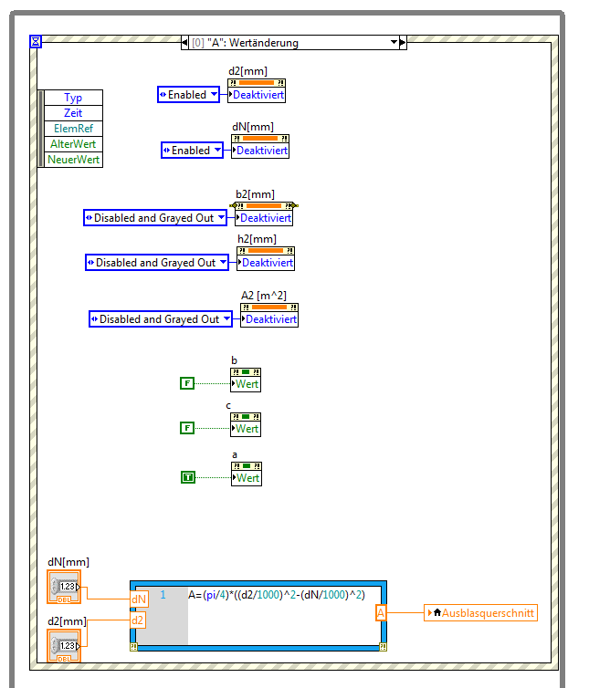Image resolution: width=610 pixels, height=688 pixels.
Task: Select the ElemRef event data node
Action: coord(73,129)
